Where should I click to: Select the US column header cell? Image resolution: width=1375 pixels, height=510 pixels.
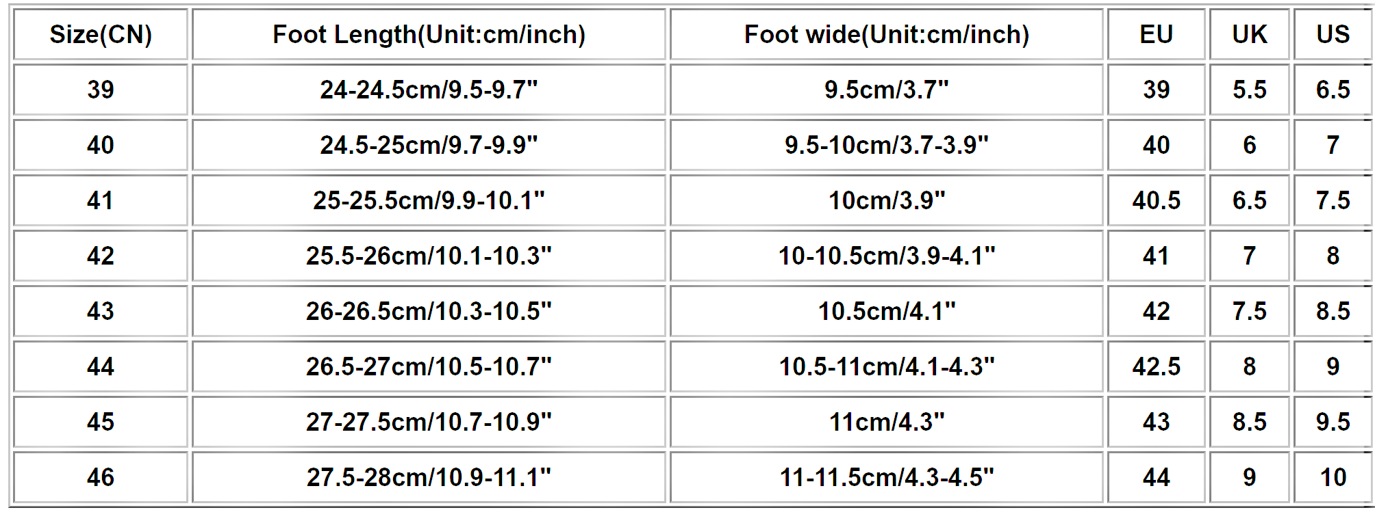click(x=1333, y=34)
